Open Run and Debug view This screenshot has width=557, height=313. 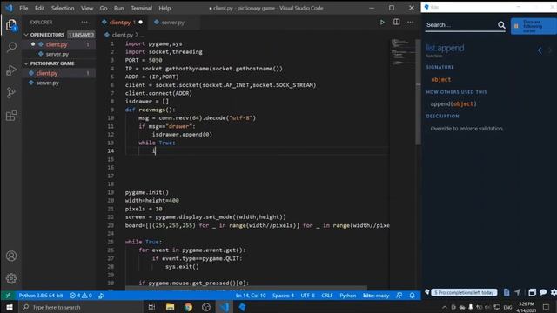tap(11, 70)
